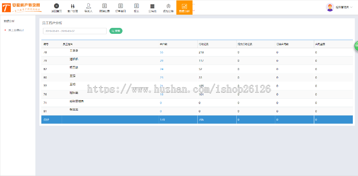The height and width of the screenshot is (176, 358).
Task: Open customer count link in row 91
Action: tap(161, 111)
